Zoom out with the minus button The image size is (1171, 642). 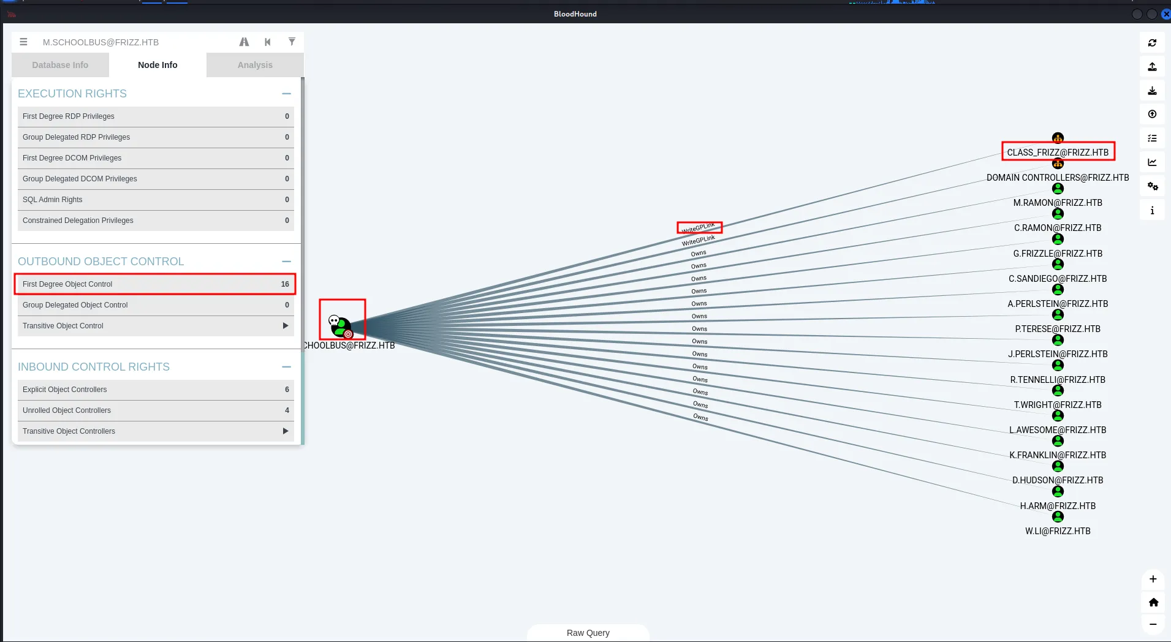click(x=1153, y=624)
